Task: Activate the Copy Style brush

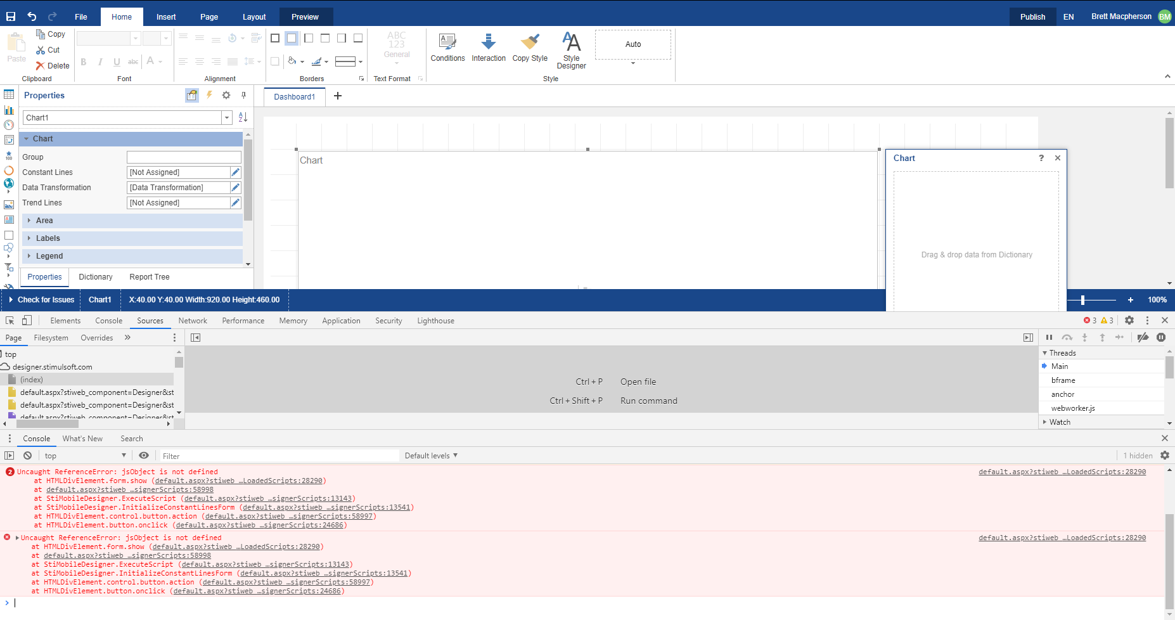Action: (530, 48)
